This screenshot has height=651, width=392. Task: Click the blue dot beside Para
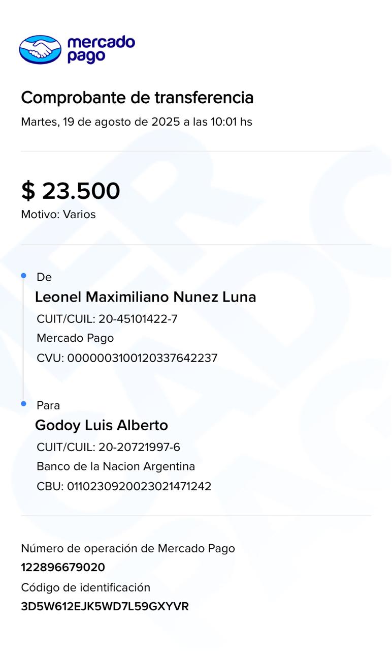pyautogui.click(x=23, y=404)
